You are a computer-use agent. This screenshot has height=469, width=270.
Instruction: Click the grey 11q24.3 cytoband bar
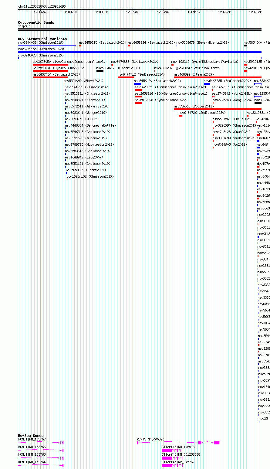click(140, 29)
